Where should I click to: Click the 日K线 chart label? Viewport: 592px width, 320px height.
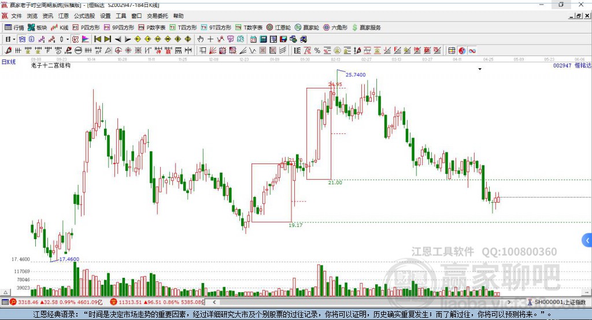(9, 62)
